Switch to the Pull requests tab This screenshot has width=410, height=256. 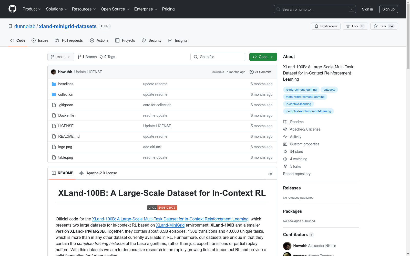pos(69,40)
